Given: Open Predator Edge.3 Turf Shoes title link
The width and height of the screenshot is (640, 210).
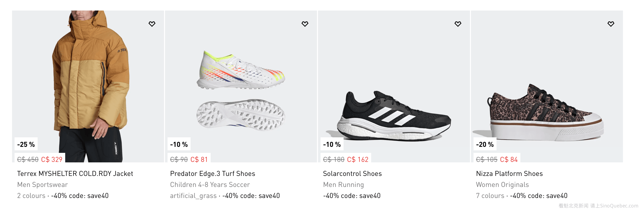Looking at the screenshot, I should tap(212, 173).
